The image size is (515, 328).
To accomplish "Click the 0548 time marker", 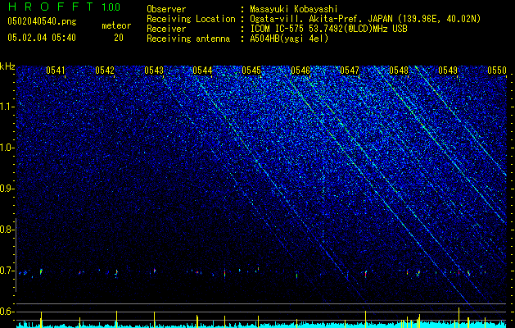I will [x=399, y=71].
